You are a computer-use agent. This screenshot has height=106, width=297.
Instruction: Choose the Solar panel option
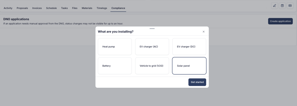[x=189, y=66]
